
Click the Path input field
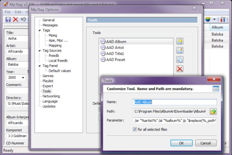coord(170,111)
